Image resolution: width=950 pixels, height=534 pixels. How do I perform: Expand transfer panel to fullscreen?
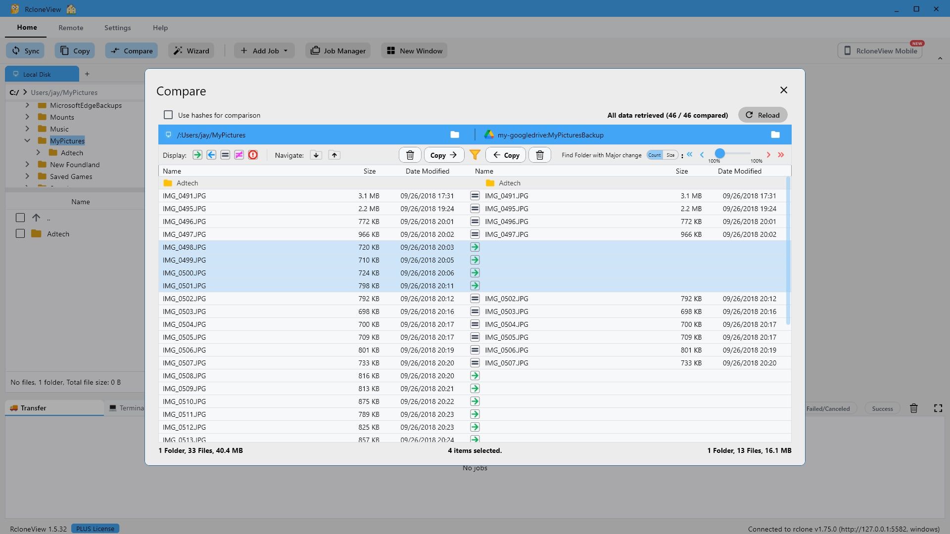pos(938,408)
